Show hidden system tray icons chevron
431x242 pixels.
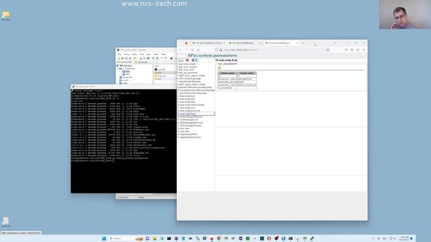coord(373,239)
